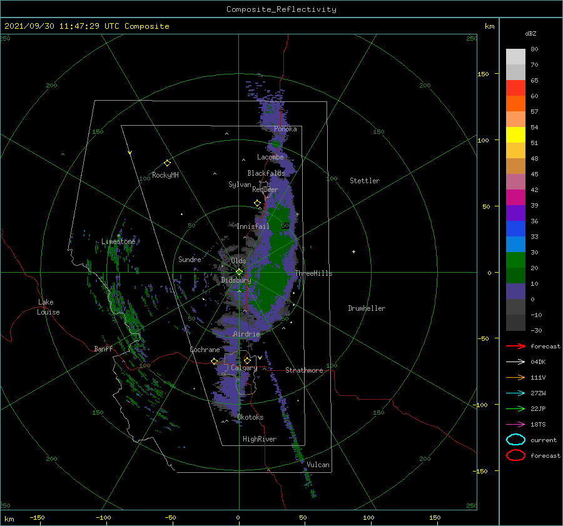Click the 18TS legend label
This screenshot has width=563, height=526.
coord(538,425)
